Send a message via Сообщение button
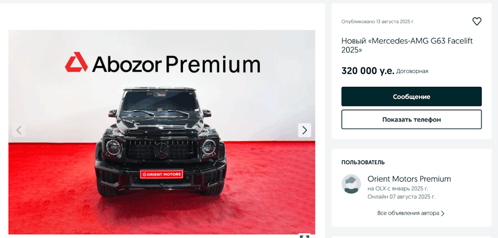This screenshot has width=498, height=238. click(x=411, y=97)
